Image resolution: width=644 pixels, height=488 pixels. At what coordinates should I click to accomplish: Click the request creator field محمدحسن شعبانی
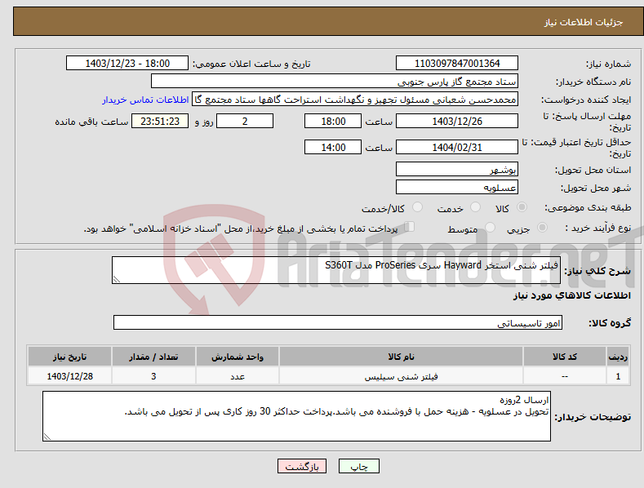click(x=355, y=100)
